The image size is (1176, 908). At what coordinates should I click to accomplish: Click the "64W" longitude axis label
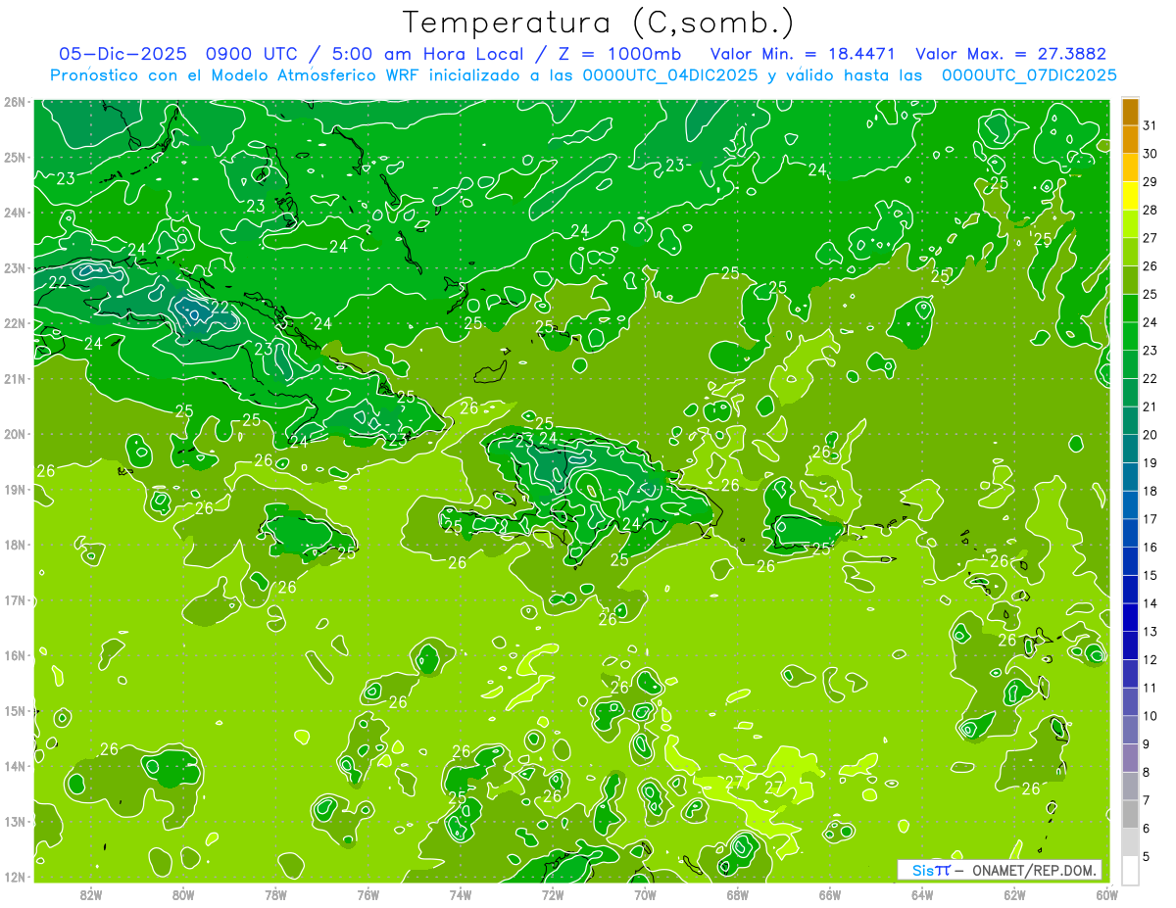[922, 895]
